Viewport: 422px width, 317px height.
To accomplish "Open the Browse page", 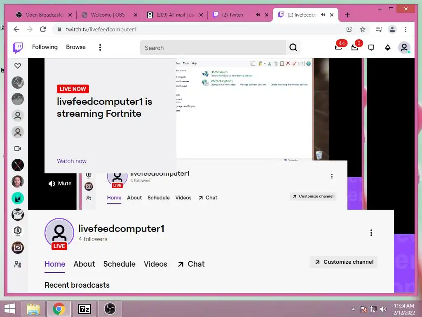I will point(76,47).
